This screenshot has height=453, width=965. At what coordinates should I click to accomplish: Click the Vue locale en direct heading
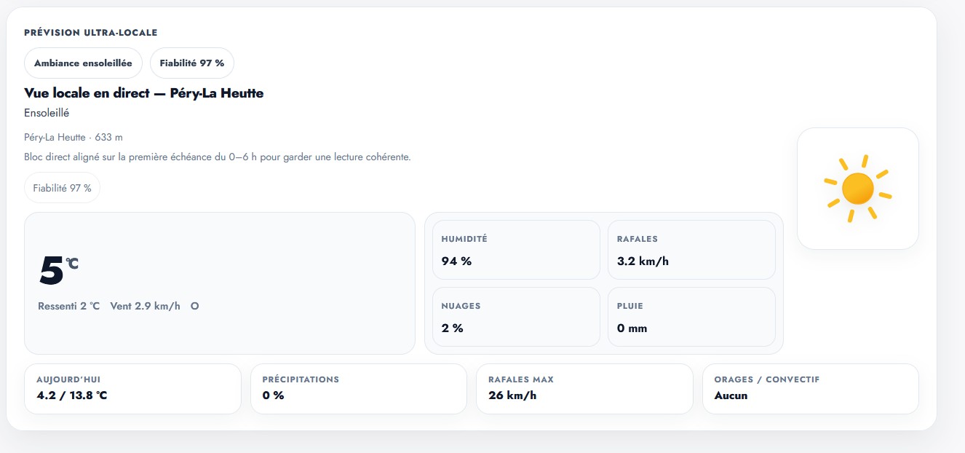pos(143,93)
